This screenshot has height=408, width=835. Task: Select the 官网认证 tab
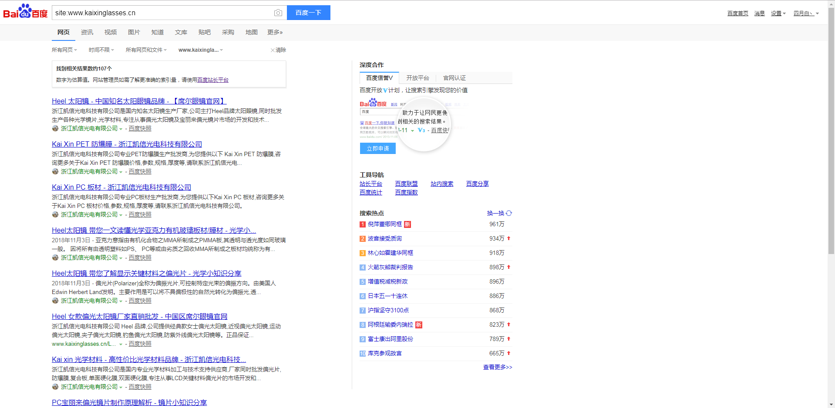tap(455, 78)
